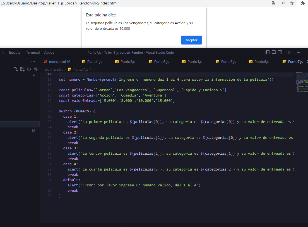Click the Aceptar button in the alert dialog
308x227 pixels.
coord(191,40)
